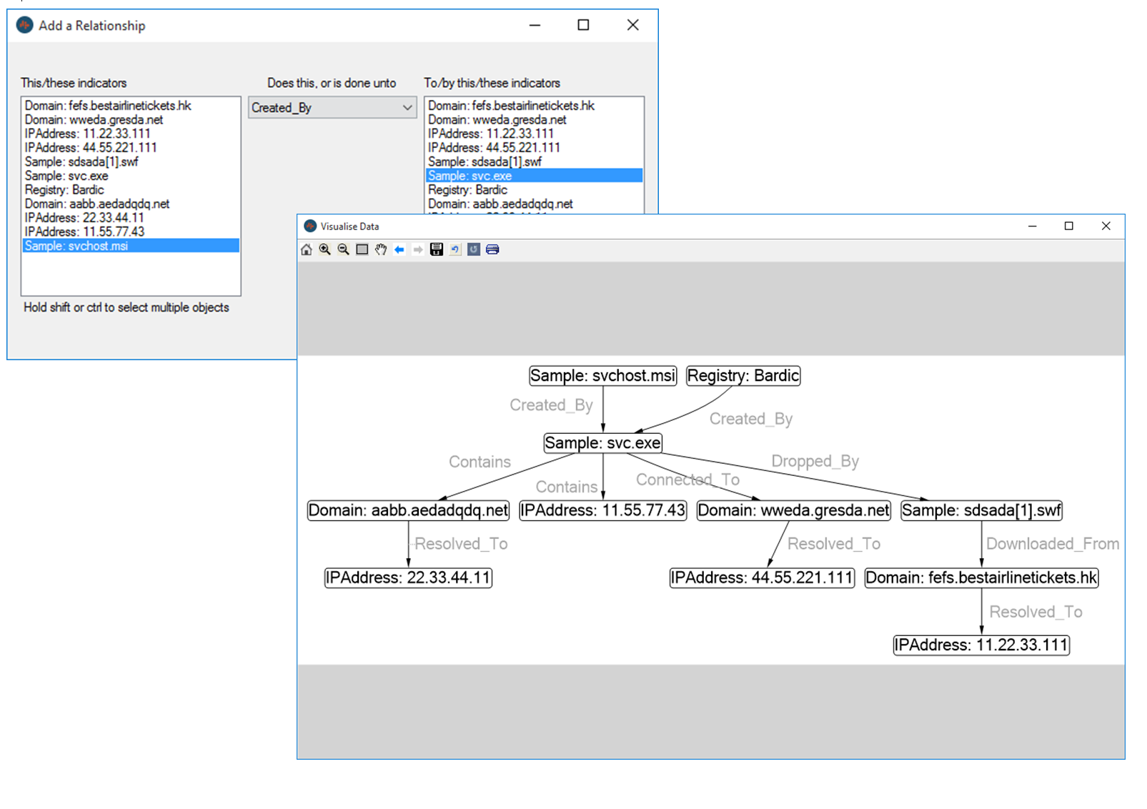Click the floppy disk save icon
1147x809 pixels.
pyautogui.click(x=437, y=249)
